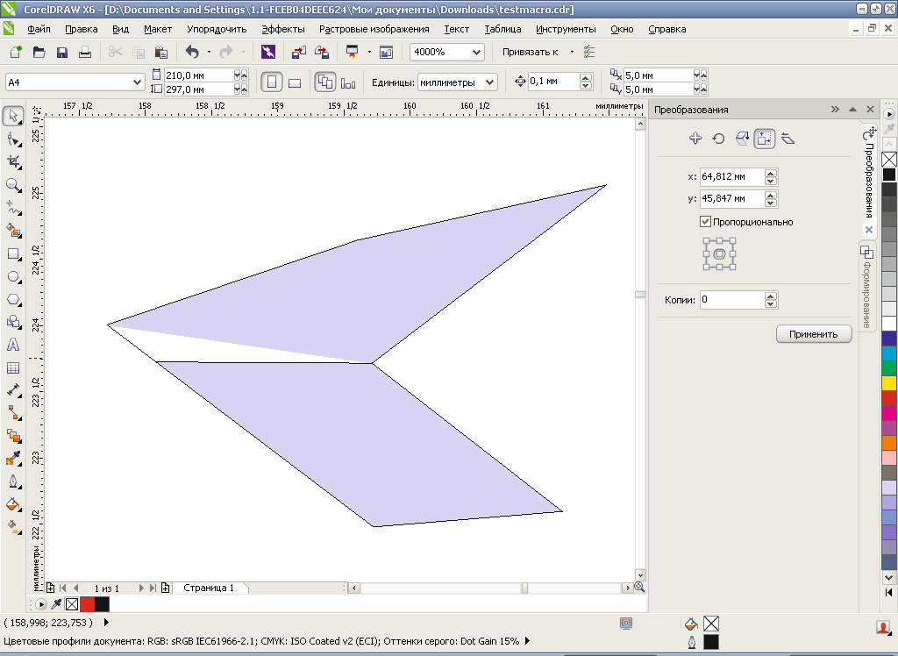The height and width of the screenshot is (656, 898).
Task: Select the Color Eyedropper tool
Action: click(x=13, y=459)
